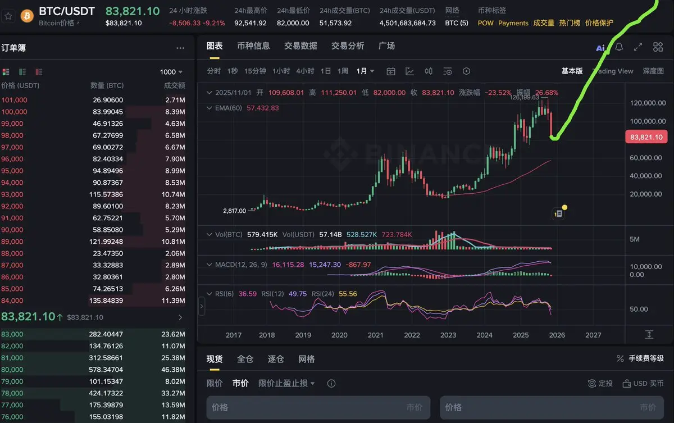Open the 1月 interval dropdown
This screenshot has height=423, width=674.
(x=365, y=71)
